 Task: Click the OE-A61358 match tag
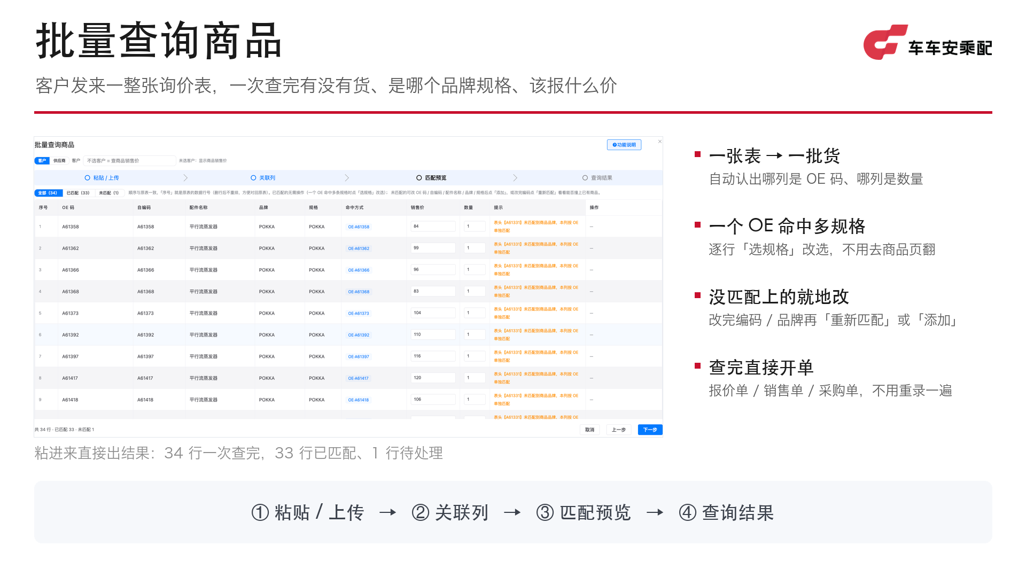coord(359,227)
